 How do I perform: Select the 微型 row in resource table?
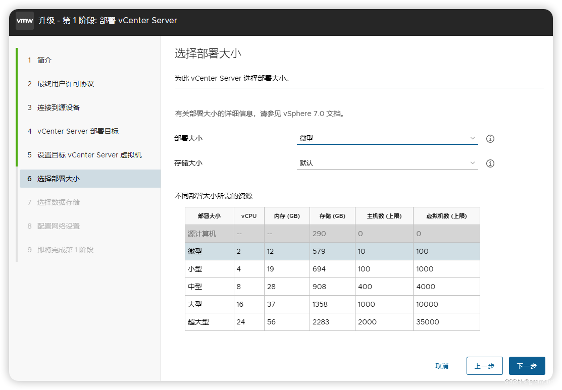(x=332, y=251)
